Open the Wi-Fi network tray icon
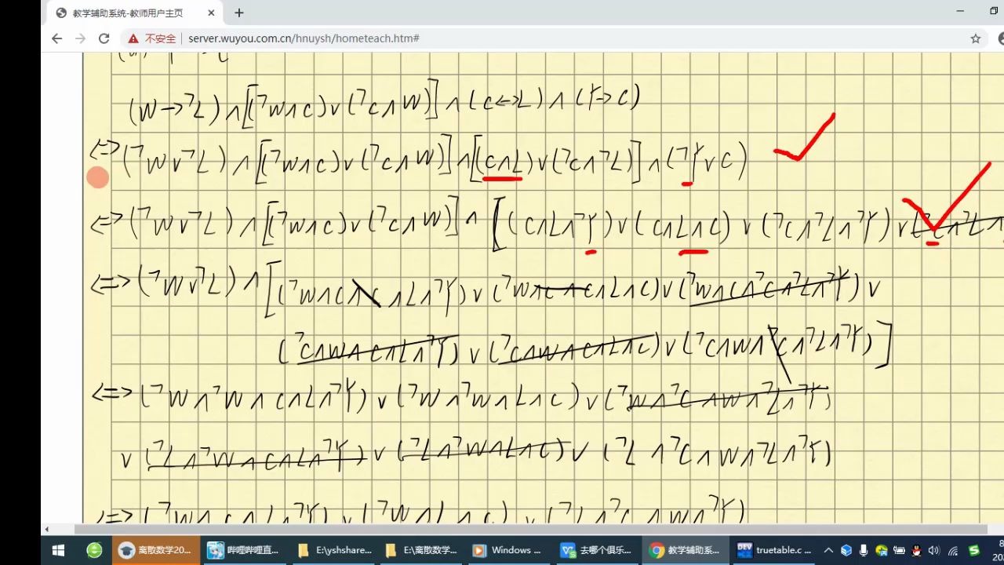 pyautogui.click(x=953, y=551)
